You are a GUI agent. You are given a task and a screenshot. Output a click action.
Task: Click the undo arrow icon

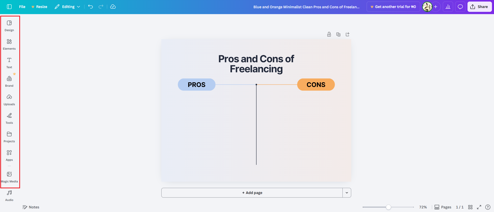(91, 7)
